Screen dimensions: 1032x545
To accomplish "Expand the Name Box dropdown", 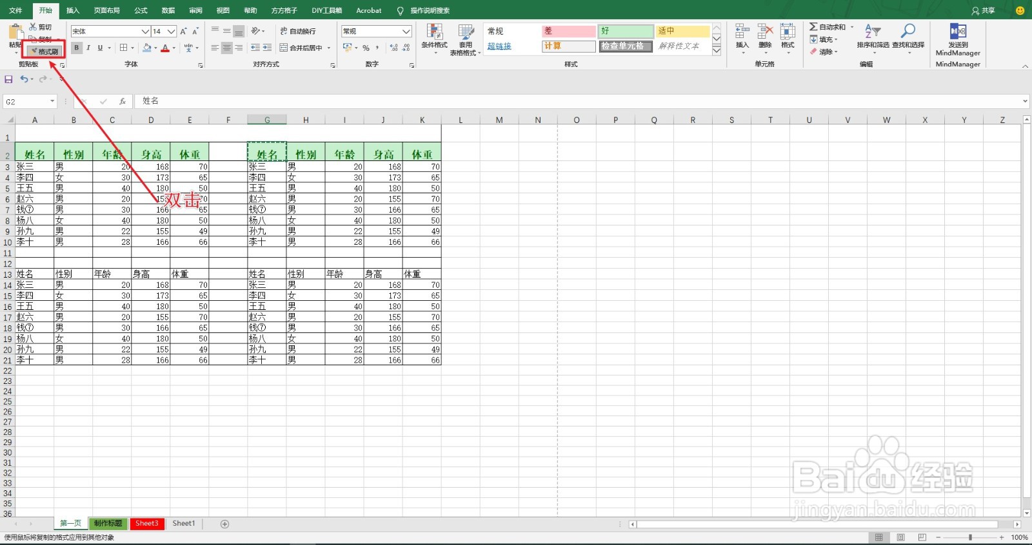I will [52, 101].
